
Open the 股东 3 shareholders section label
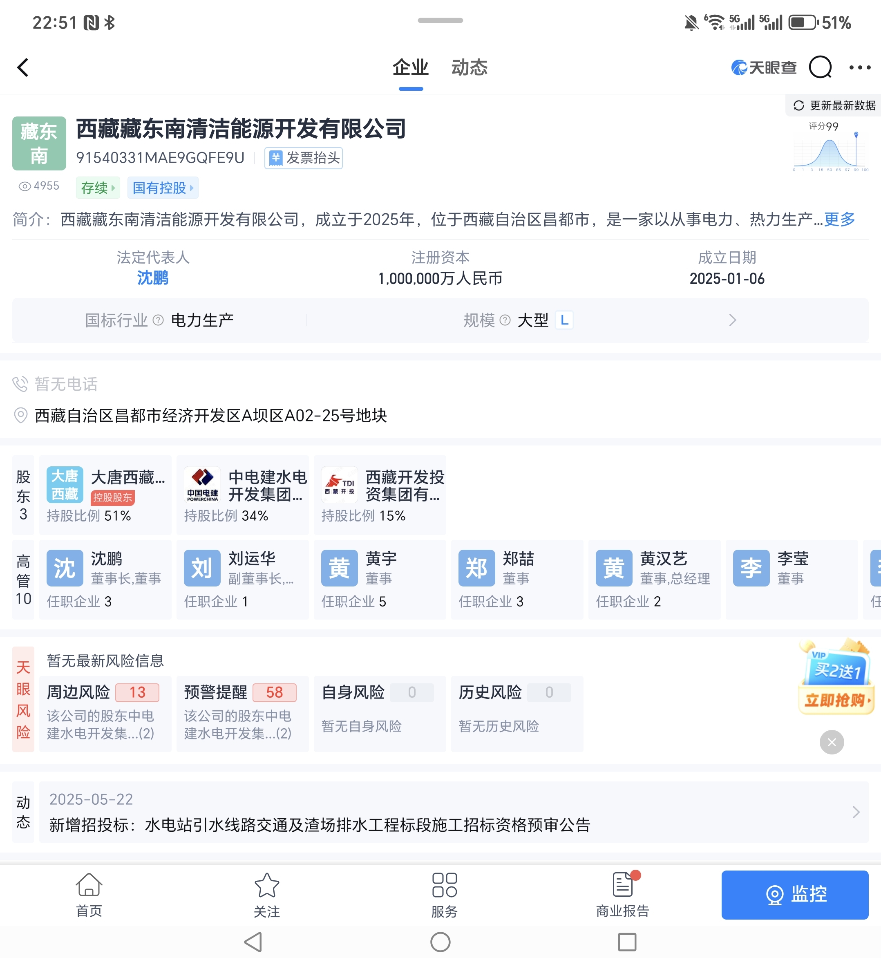click(23, 495)
